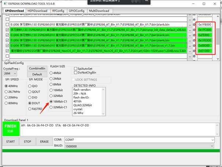Check the box for the 0x1FB000 blank.bin row
222x167 pixels.
coord(7,25)
